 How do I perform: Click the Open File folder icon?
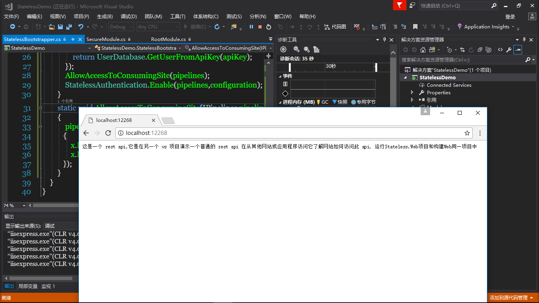(52, 27)
